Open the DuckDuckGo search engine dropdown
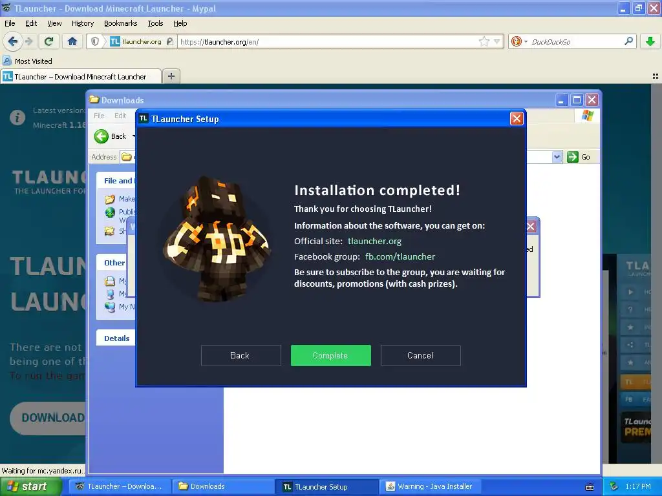This screenshot has height=496, width=662. point(519,41)
